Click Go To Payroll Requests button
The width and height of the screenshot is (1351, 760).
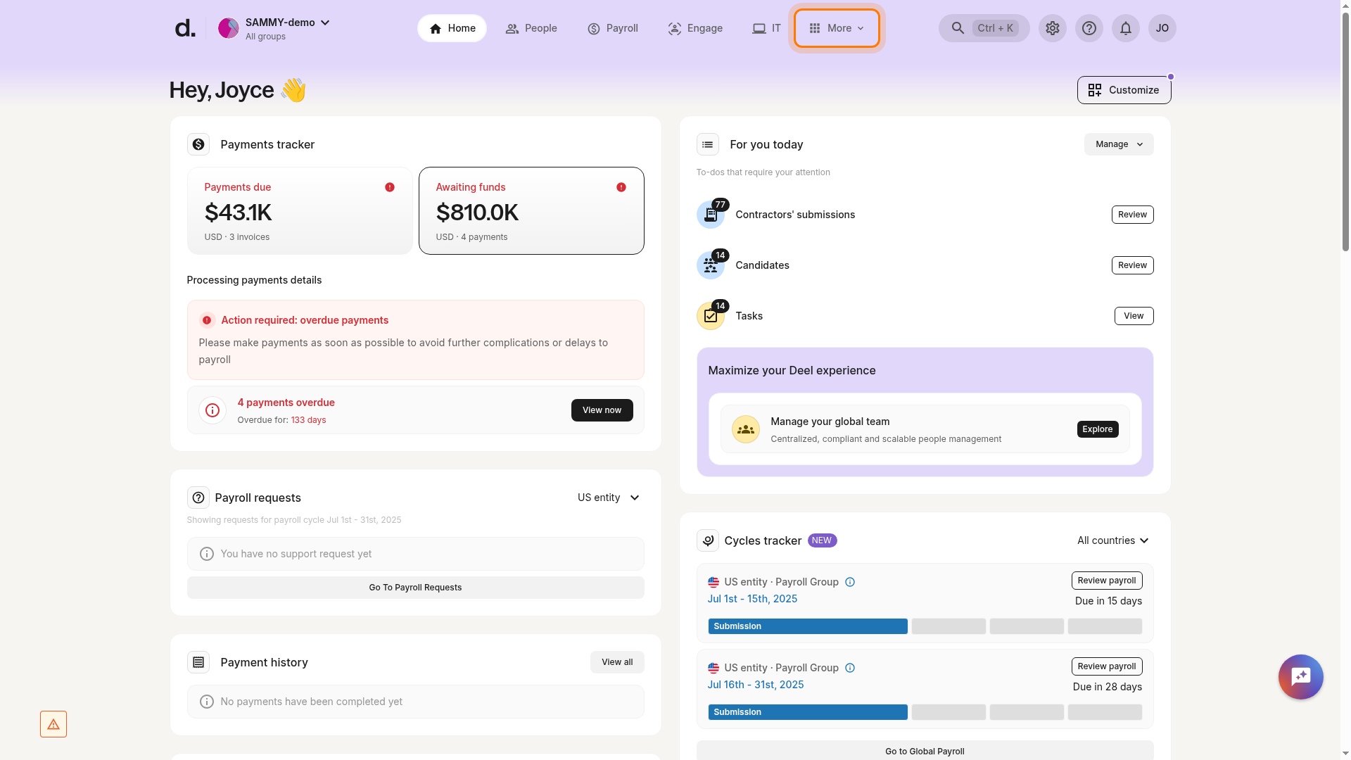pos(416,588)
